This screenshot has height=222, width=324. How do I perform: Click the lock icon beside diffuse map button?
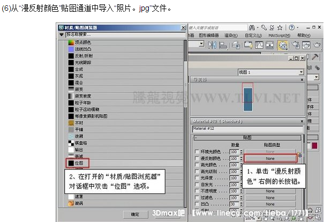coord(300,155)
